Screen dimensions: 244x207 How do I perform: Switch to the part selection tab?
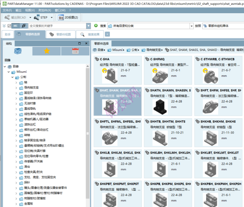(x=30, y=34)
